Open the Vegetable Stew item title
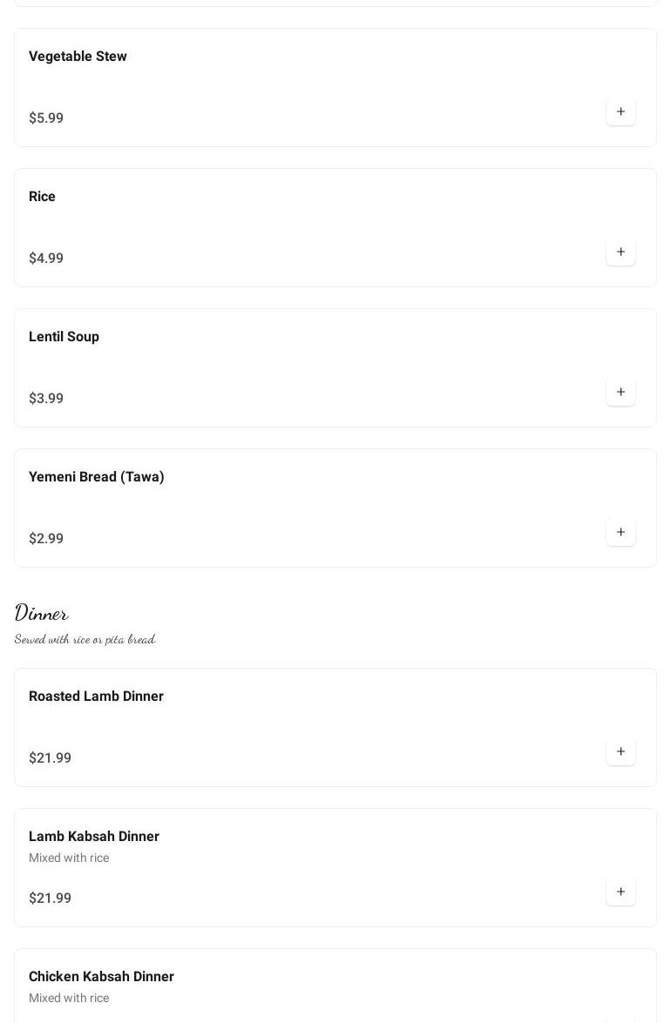 (78, 57)
